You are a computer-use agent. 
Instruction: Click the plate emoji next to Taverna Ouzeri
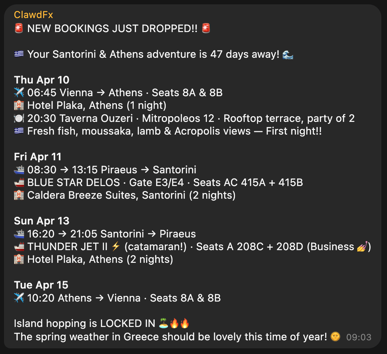tap(19, 118)
